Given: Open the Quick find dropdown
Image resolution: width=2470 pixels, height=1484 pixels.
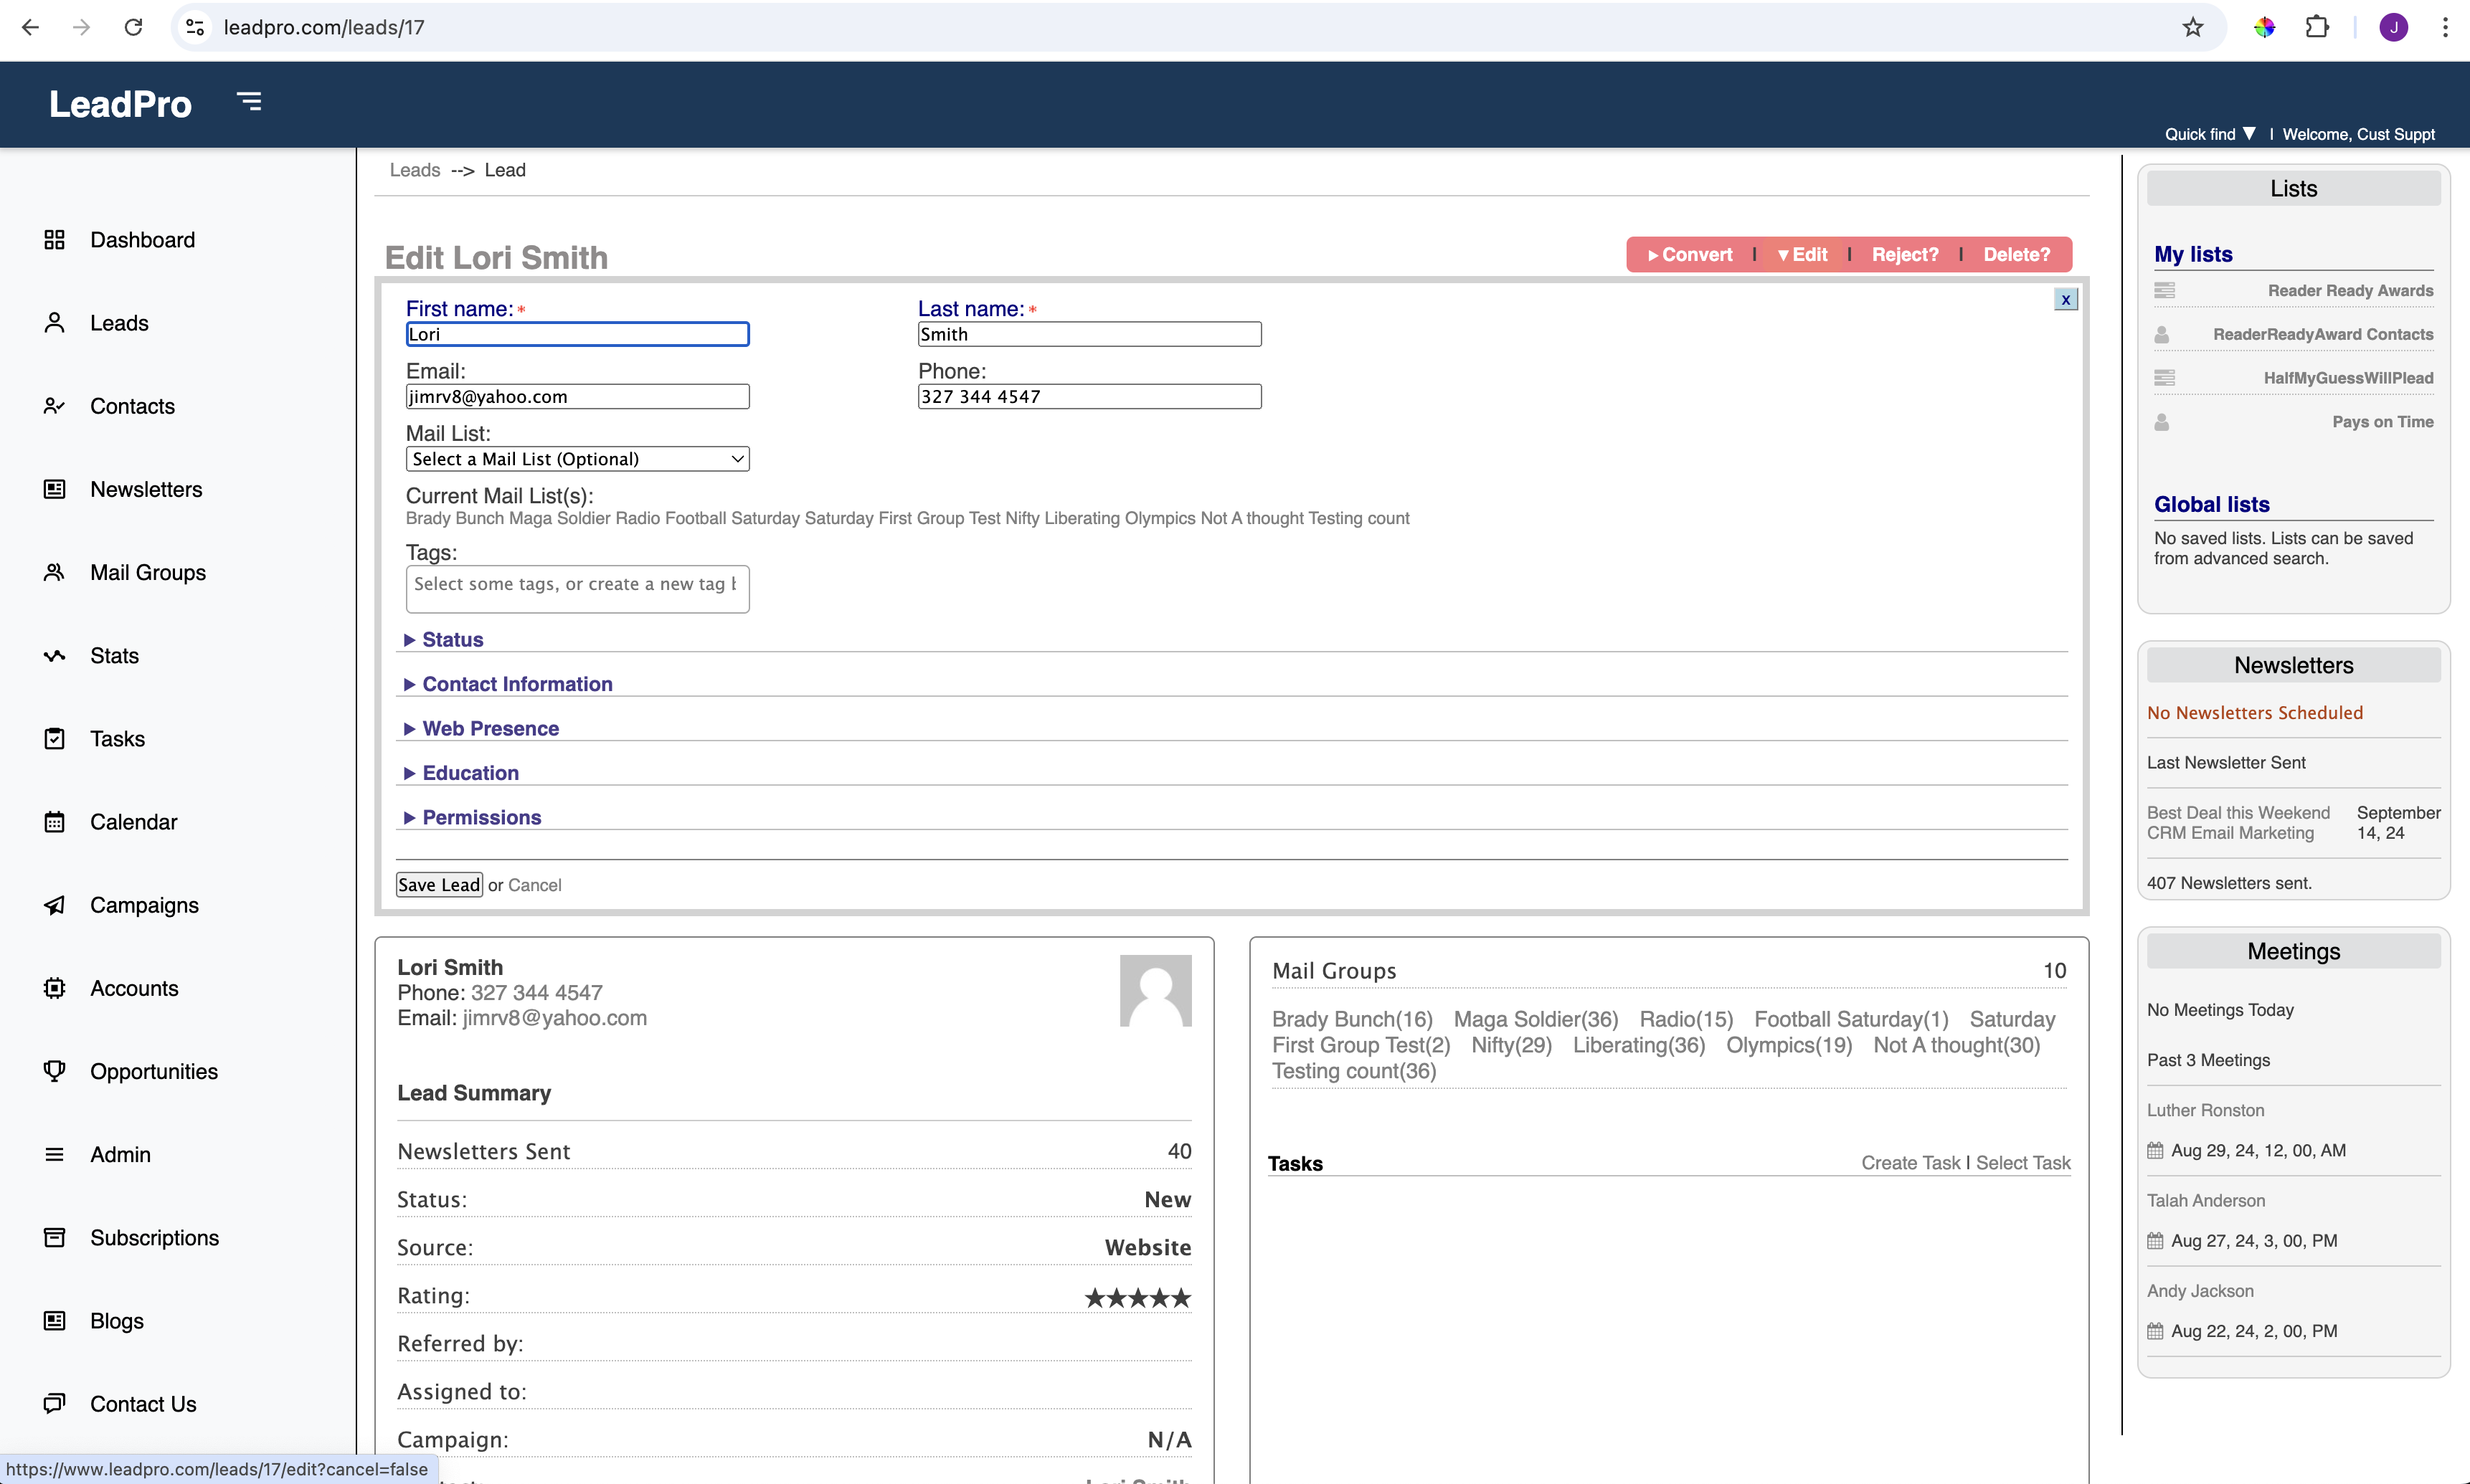Looking at the screenshot, I should [2209, 134].
